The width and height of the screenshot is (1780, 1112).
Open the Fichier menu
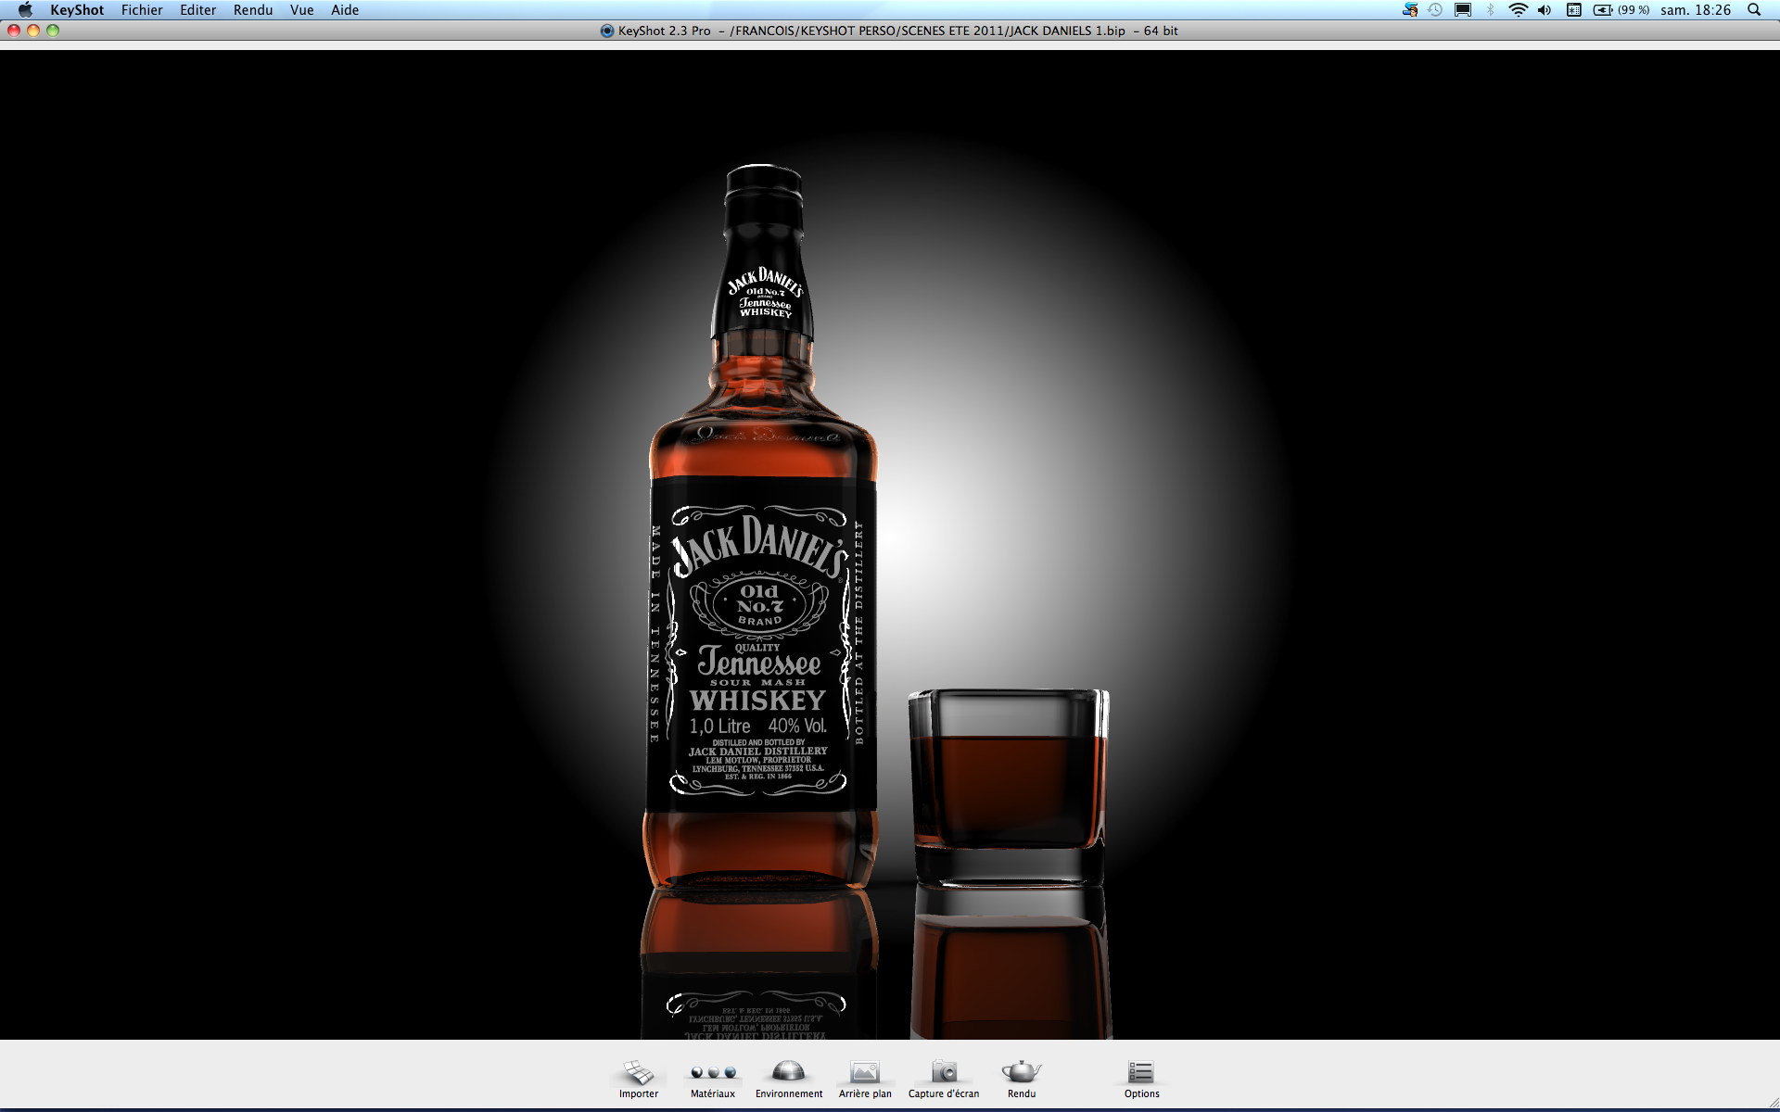tap(142, 10)
